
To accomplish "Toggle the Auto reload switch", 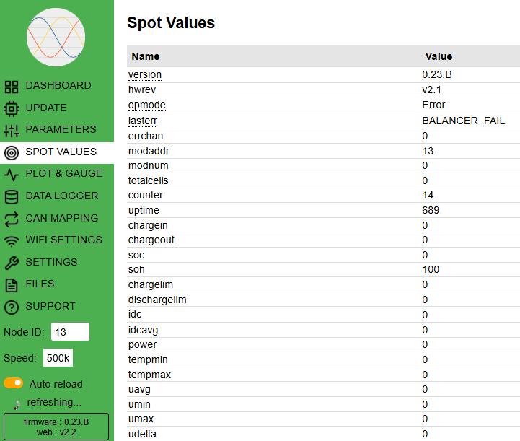I will (14, 383).
